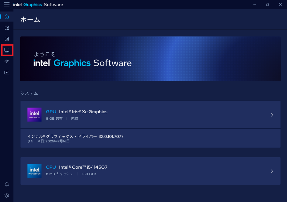
Task: Open the gaming profiles sidebar icon
Action: [x=7, y=28]
